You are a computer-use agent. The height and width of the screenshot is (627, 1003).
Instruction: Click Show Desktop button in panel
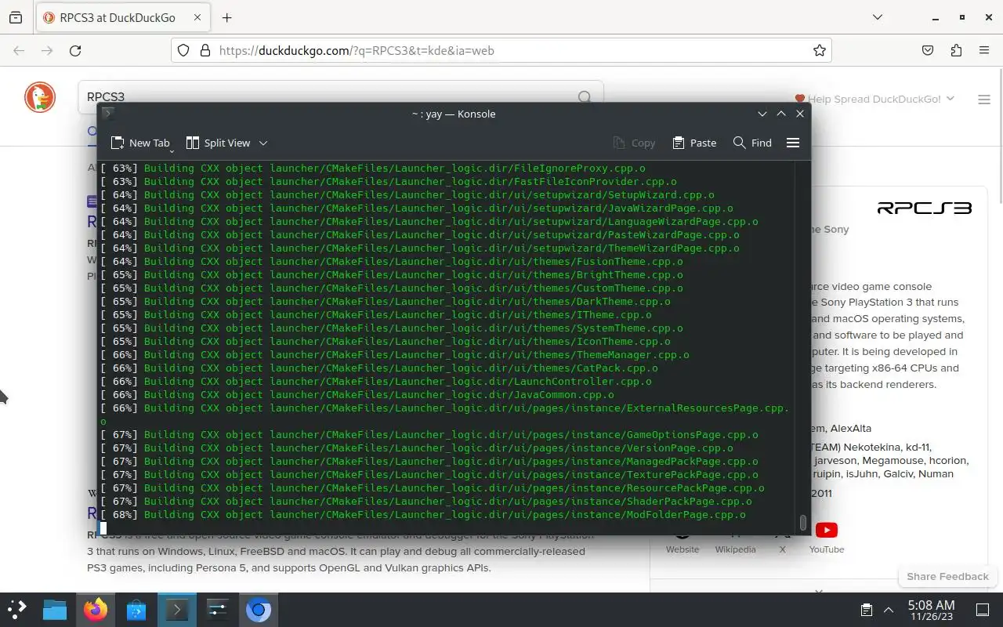tap(983, 610)
